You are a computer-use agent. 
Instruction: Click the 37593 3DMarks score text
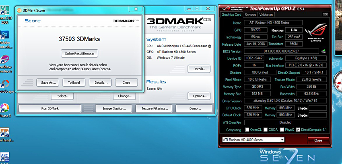79,39
